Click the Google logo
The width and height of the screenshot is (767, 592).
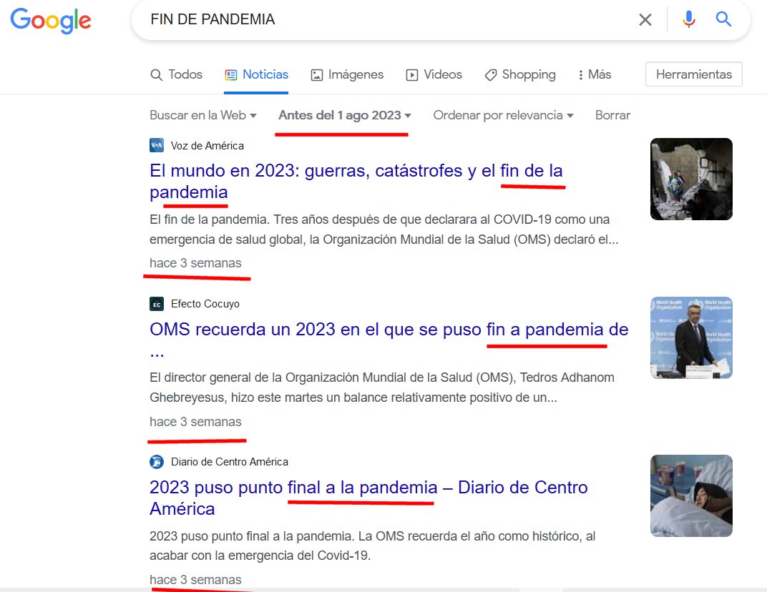pos(50,20)
